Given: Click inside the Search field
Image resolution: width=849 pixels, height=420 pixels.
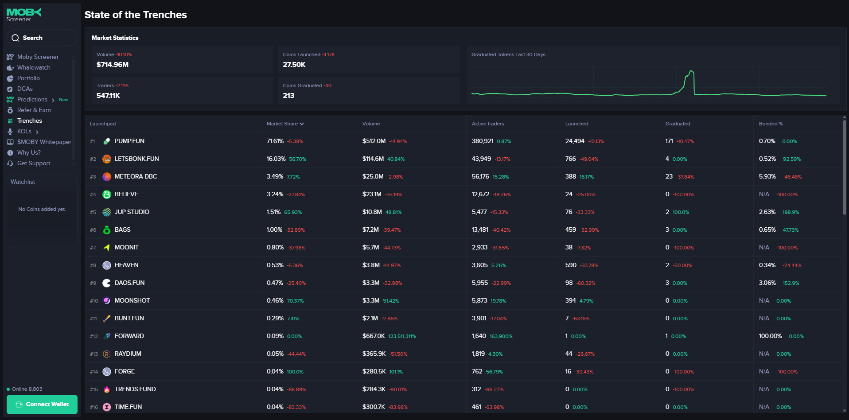Looking at the screenshot, I should click(42, 38).
